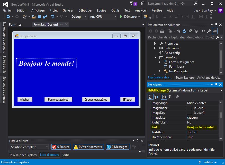This screenshot has width=225, height=165.
Task: Click Publier in the status bar
Action: [x=208, y=162]
